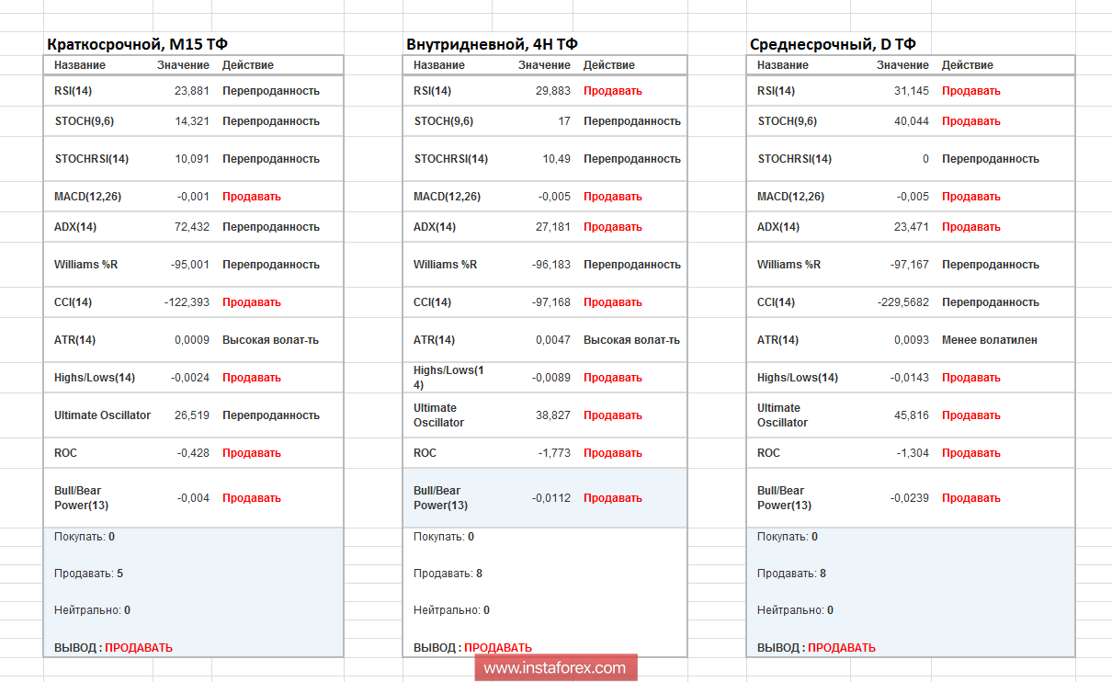Click the Bull/Bear Power value -0,0112

pyautogui.click(x=551, y=498)
